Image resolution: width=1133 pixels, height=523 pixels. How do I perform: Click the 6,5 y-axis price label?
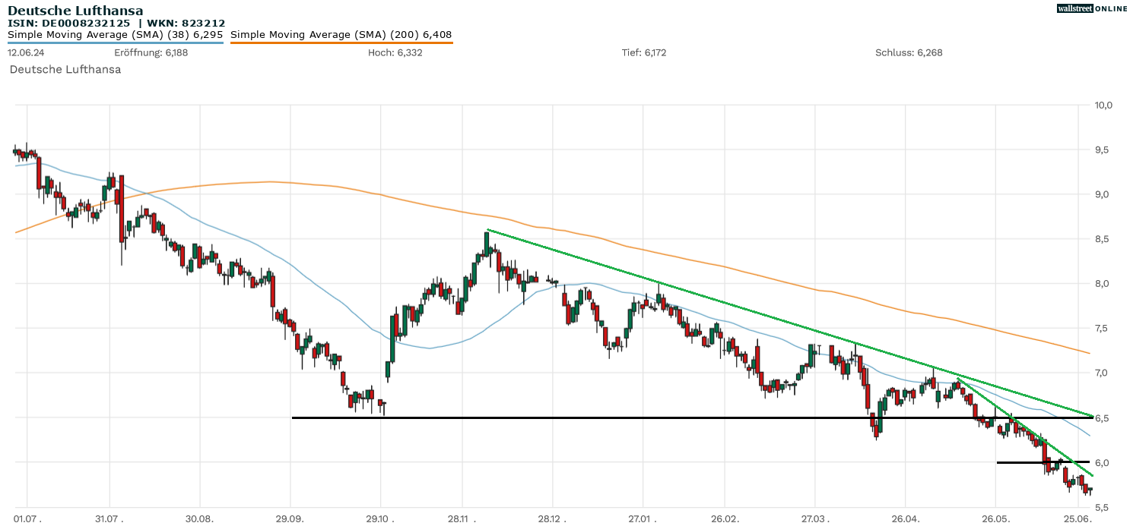[x=1103, y=418]
